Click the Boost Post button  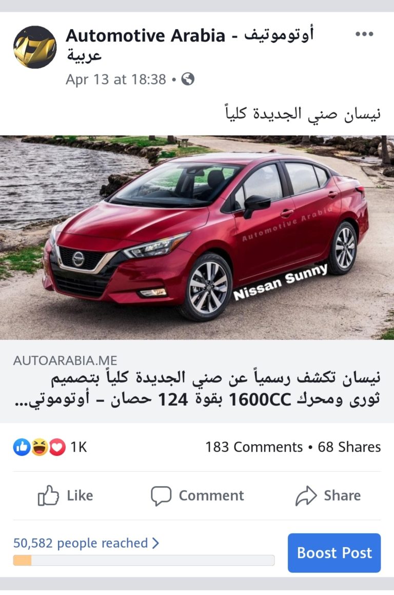pyautogui.click(x=334, y=552)
